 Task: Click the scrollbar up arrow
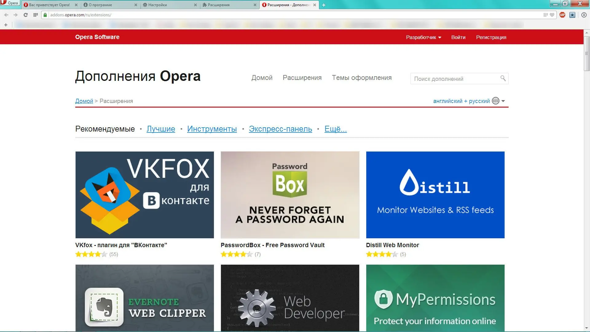[587, 32]
